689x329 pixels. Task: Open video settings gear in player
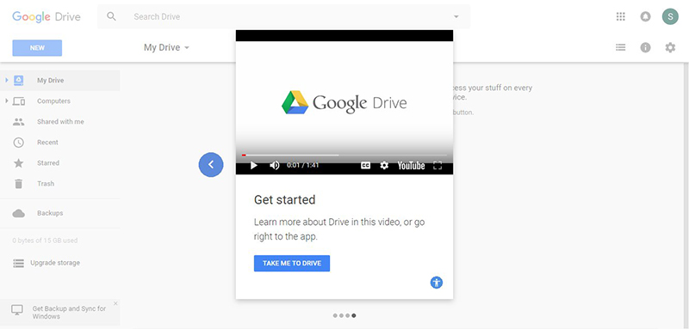click(x=384, y=165)
